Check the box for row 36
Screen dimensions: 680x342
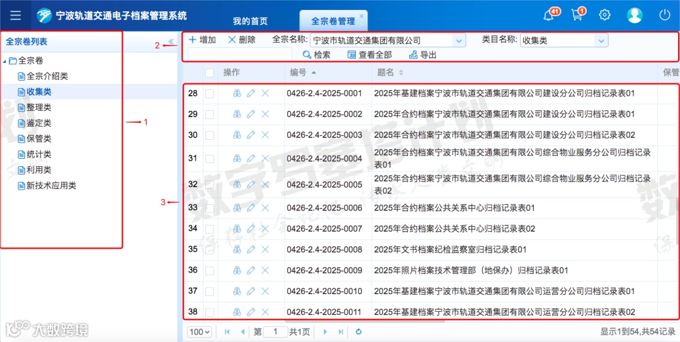210,270
